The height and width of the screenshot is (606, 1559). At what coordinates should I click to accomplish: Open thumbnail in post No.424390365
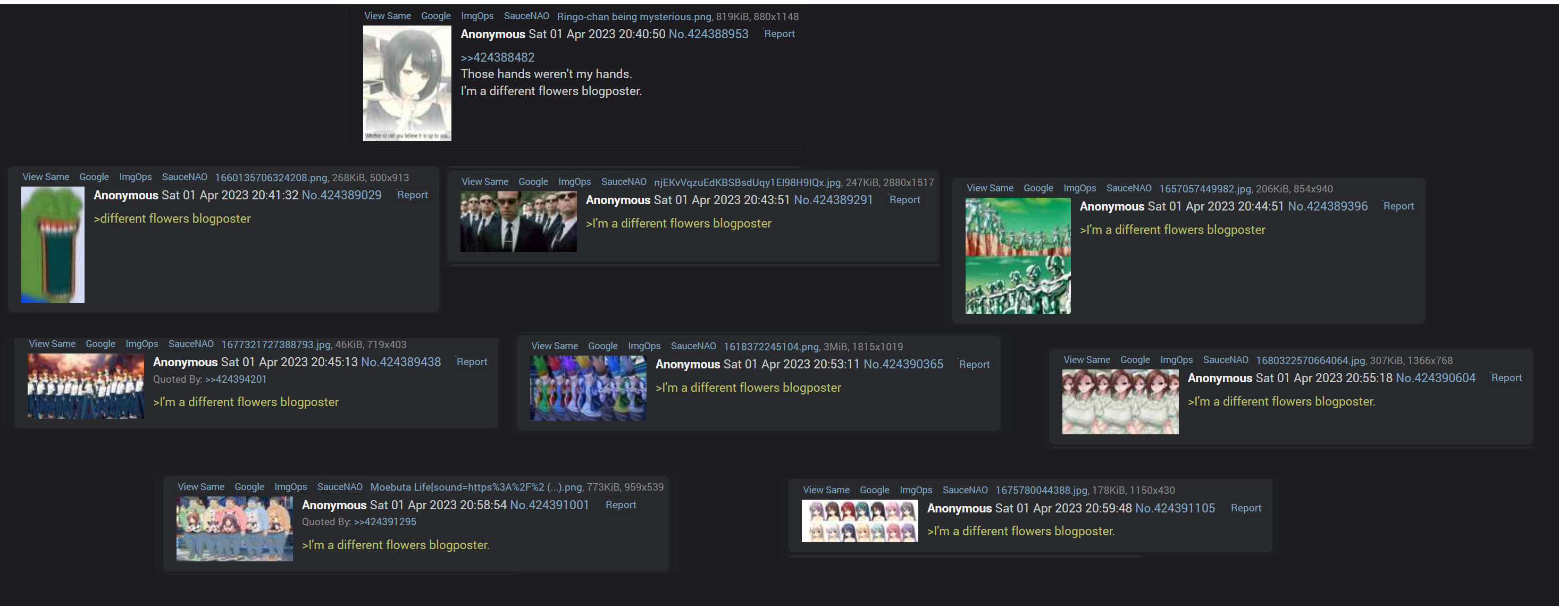588,388
